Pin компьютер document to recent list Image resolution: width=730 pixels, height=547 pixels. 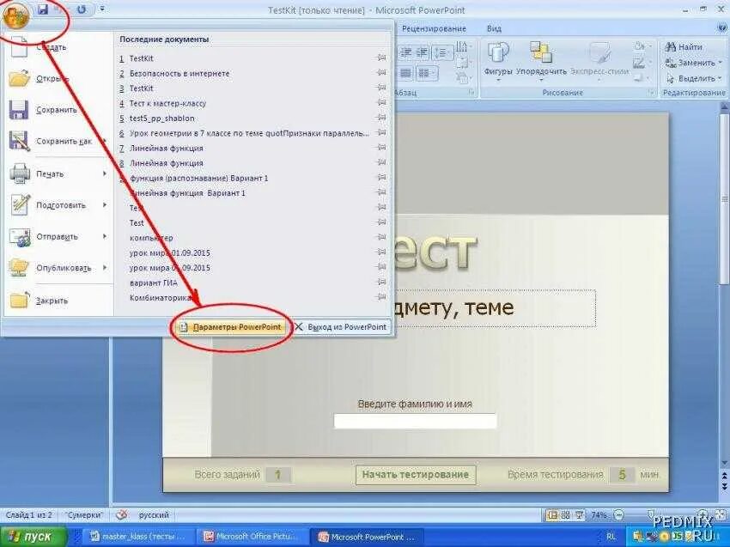click(x=382, y=237)
